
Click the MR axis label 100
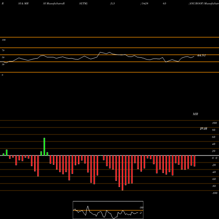pyautogui.click(x=214, y=123)
